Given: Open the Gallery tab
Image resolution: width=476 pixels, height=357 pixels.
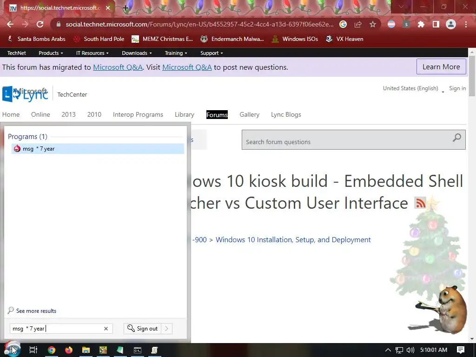Looking at the screenshot, I should coord(249,114).
